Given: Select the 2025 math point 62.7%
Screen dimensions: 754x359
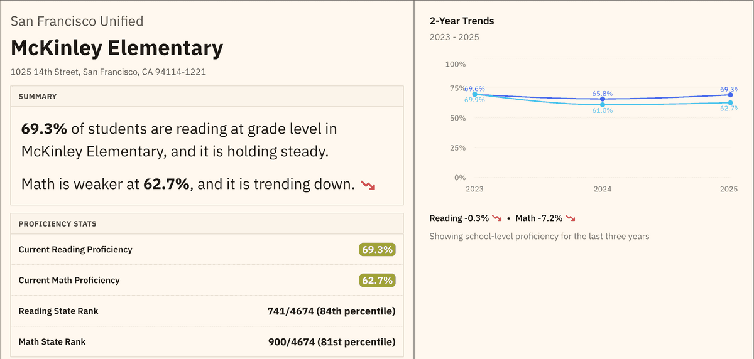Looking at the screenshot, I should (x=730, y=102).
